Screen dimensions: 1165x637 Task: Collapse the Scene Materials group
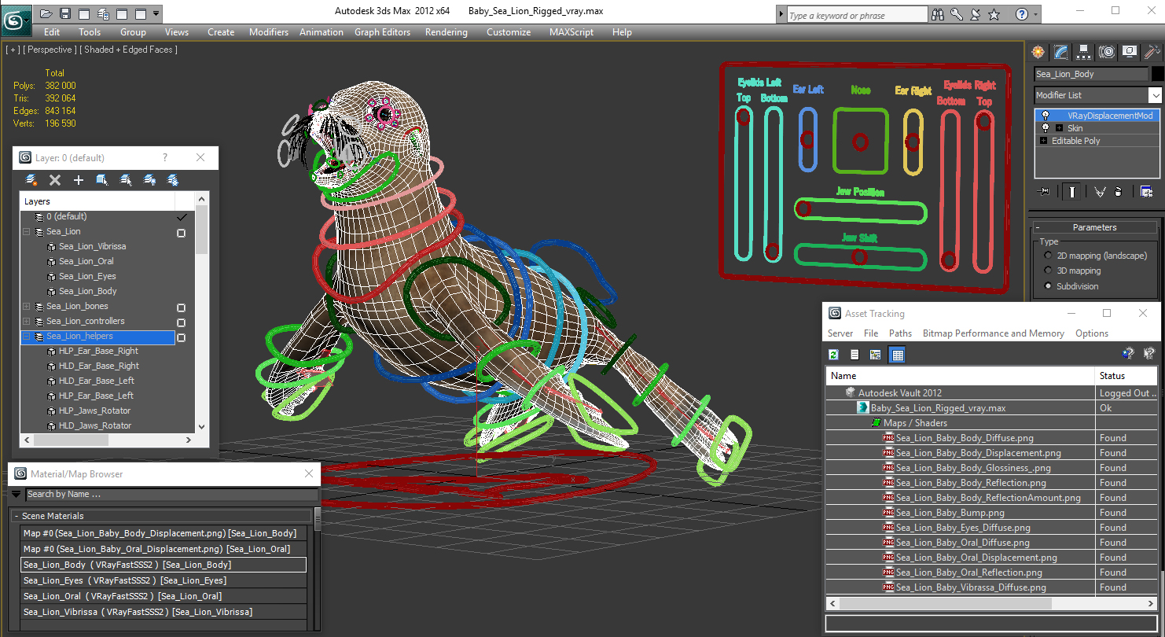pos(17,516)
